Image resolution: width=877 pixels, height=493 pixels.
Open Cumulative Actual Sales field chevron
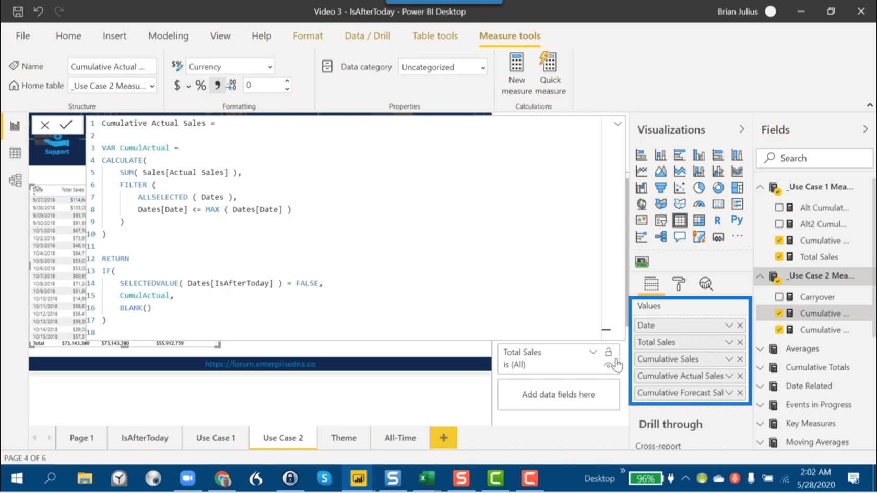click(x=729, y=376)
